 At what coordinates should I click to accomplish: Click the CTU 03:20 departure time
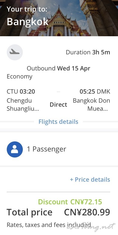(21, 91)
